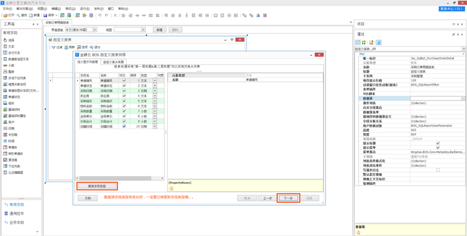Enable the 写操作日志 property checkbox

tap(438, 170)
